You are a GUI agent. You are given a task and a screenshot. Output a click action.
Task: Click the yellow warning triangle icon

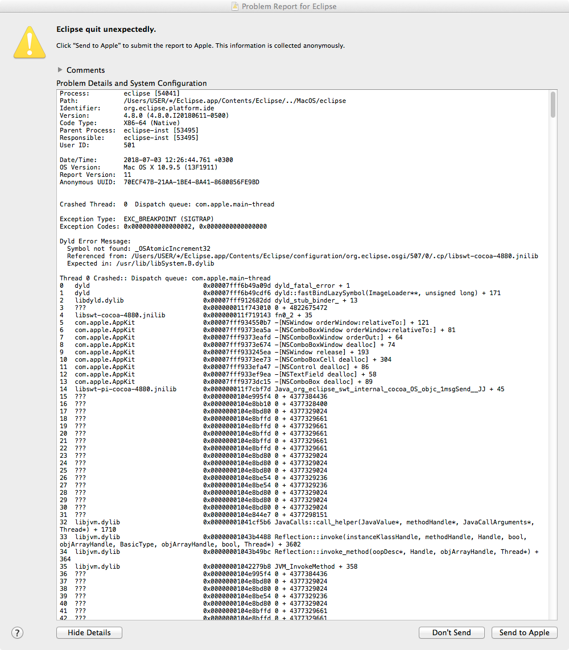(30, 42)
